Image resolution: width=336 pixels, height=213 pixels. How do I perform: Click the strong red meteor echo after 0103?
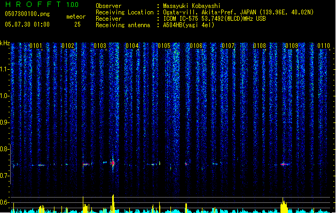click(x=113, y=163)
